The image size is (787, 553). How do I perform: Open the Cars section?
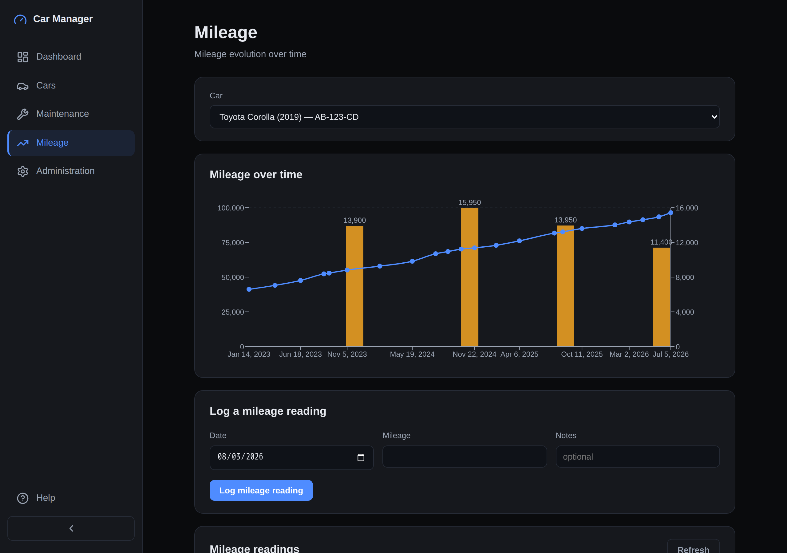(x=71, y=86)
